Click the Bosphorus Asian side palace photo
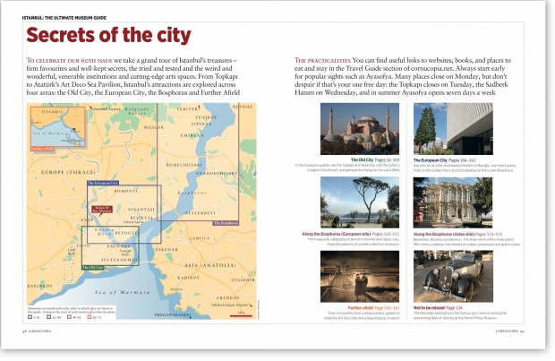Image resolution: width=555 pixels, height=361 pixels. coord(452,202)
